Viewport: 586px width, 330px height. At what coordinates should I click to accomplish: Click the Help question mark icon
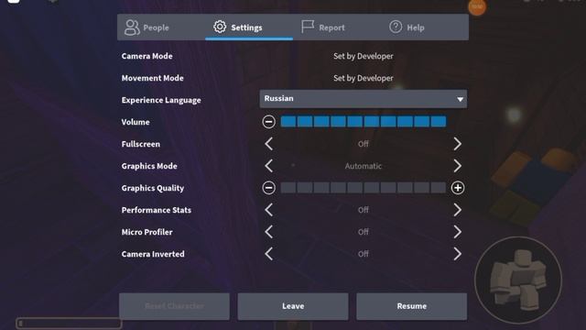pyautogui.click(x=396, y=27)
